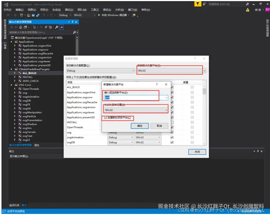The width and height of the screenshot is (270, 215).
Task: Toggle build checkbox for osg row
Action: tap(172, 132)
